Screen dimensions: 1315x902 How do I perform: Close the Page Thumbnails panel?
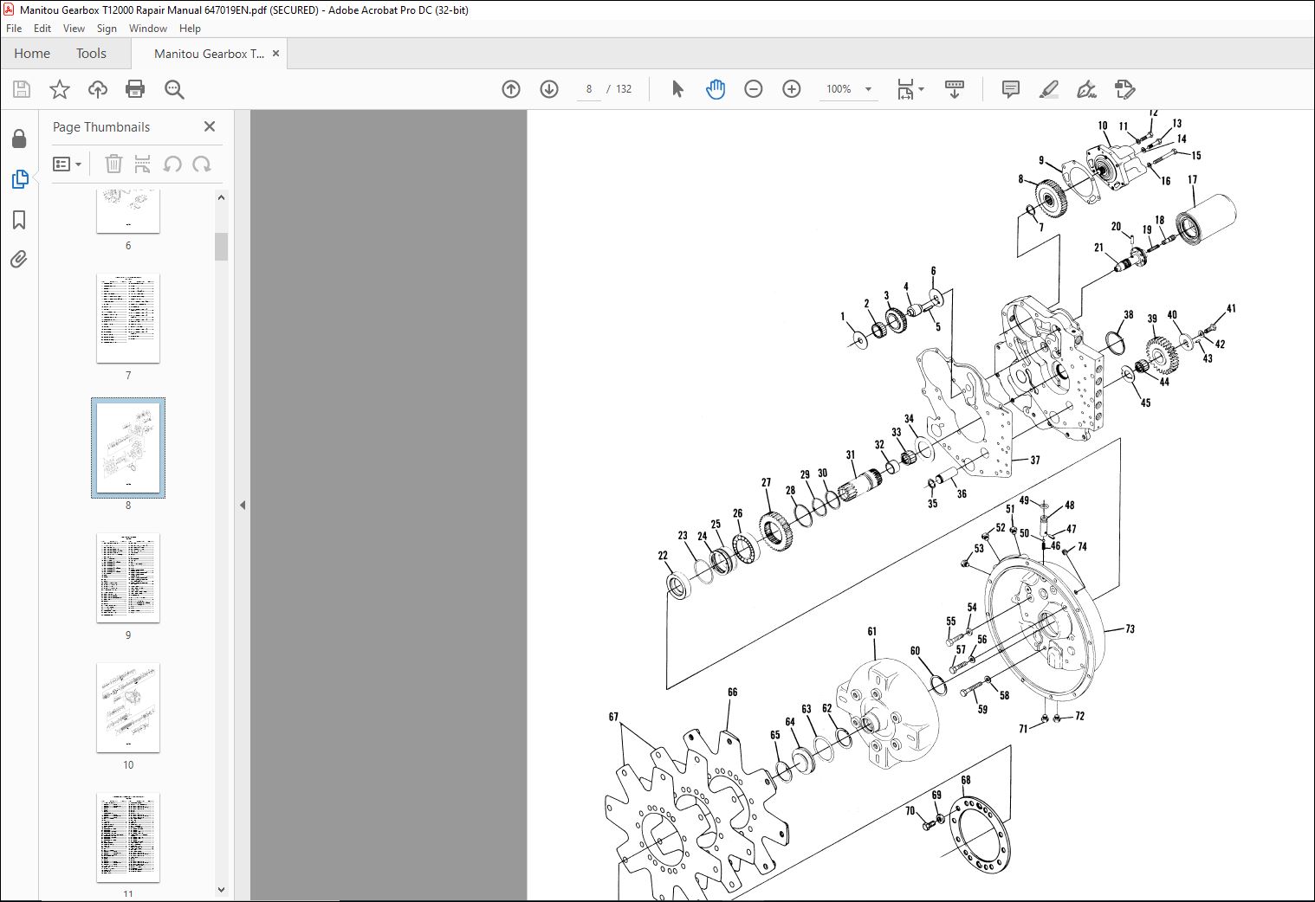coord(210,126)
